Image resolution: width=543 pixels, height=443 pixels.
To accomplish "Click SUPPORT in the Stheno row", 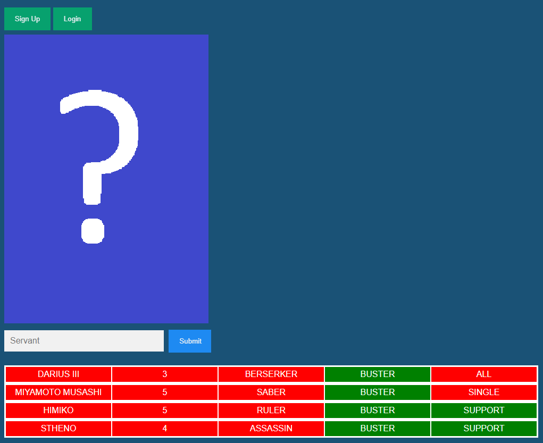I will click(x=484, y=428).
